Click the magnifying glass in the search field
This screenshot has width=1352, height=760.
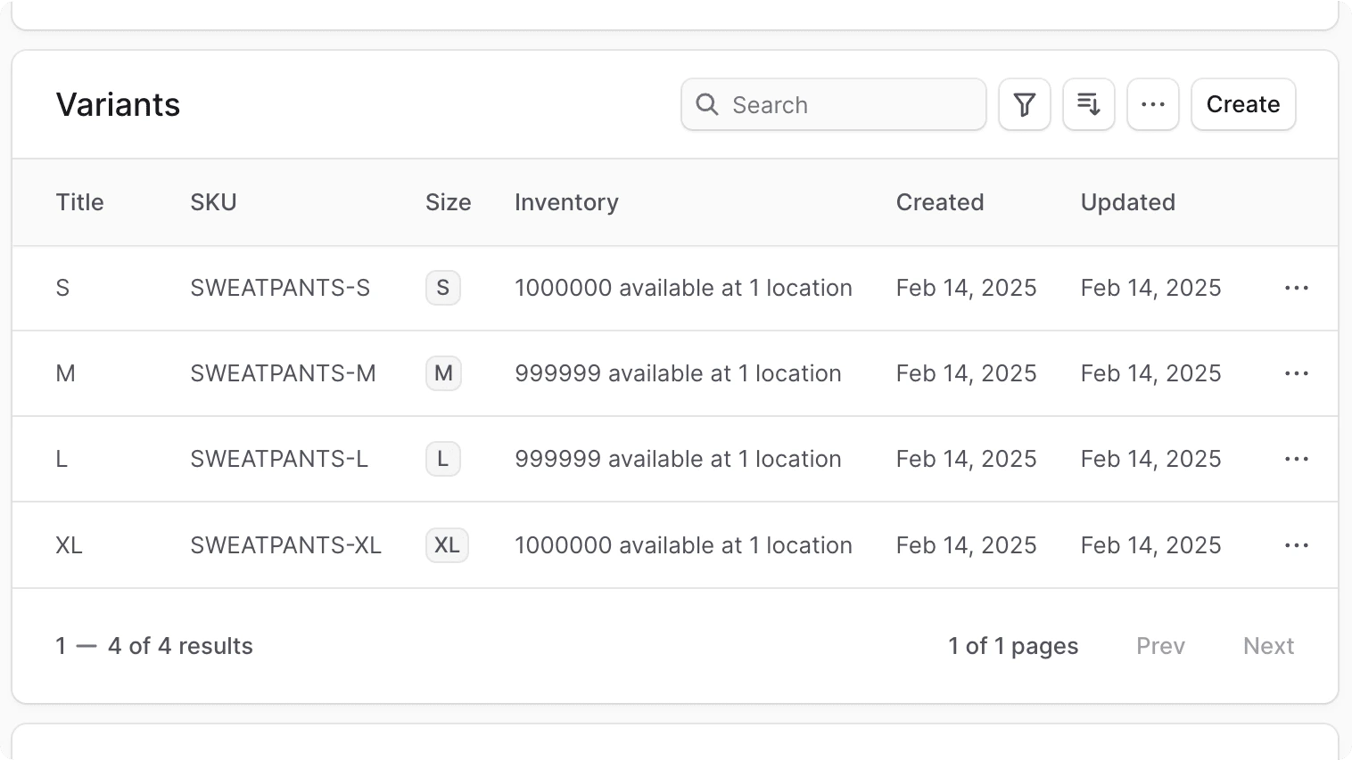click(706, 104)
